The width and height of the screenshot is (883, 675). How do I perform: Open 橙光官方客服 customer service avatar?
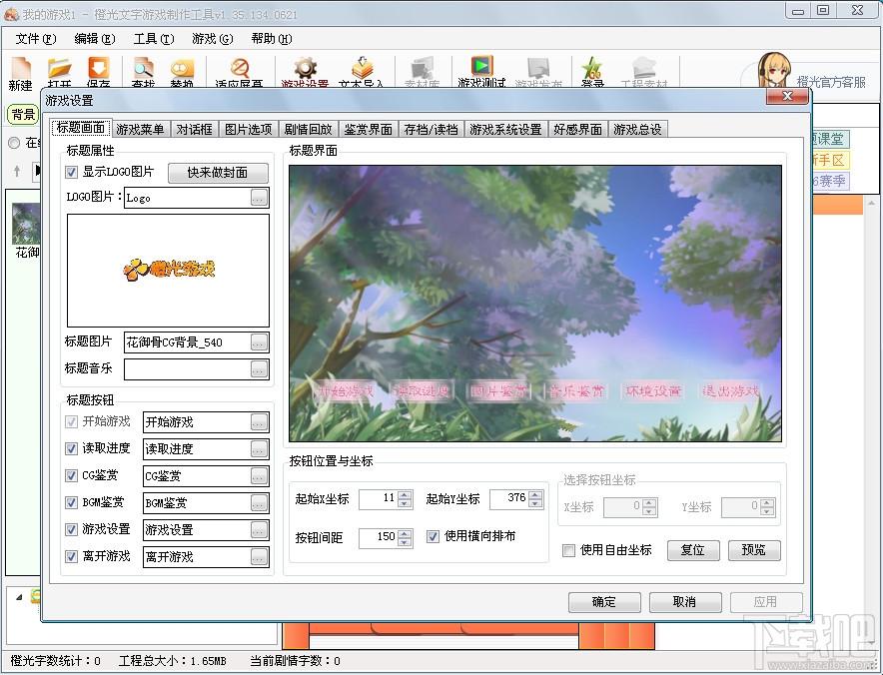point(774,70)
